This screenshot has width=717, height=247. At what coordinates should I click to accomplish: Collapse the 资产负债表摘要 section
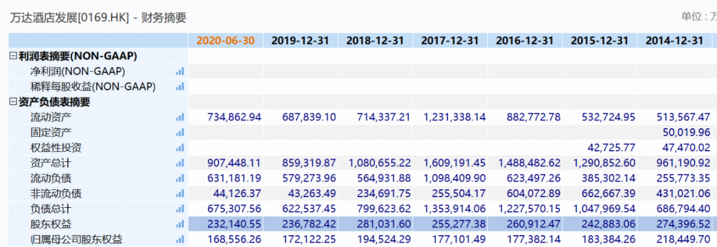tap(13, 102)
